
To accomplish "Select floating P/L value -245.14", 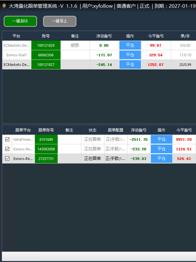I will (104, 65).
